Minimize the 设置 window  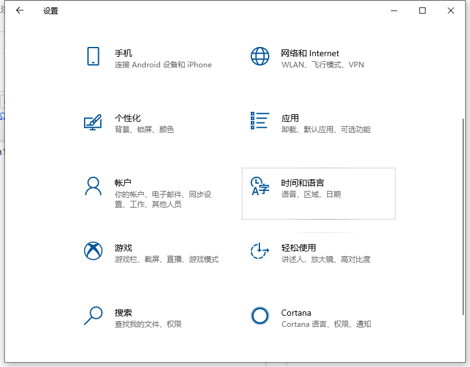click(x=395, y=11)
